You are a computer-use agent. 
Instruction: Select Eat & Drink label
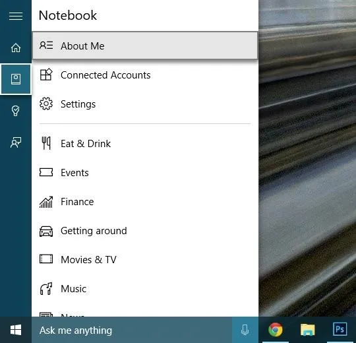pyautogui.click(x=86, y=144)
